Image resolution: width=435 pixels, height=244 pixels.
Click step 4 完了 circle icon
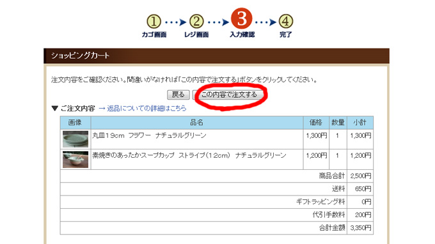pyautogui.click(x=286, y=22)
